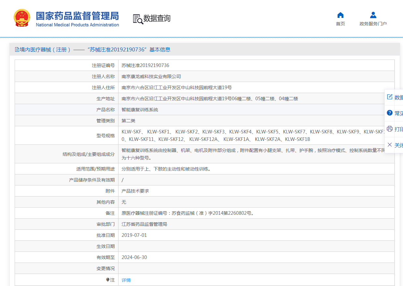Open the 首页 home icon
Viewport: 403px width, 286px height.
click(x=340, y=15)
